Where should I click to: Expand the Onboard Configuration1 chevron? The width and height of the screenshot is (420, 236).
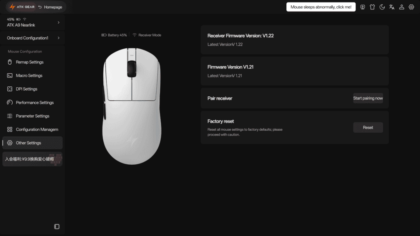click(58, 38)
